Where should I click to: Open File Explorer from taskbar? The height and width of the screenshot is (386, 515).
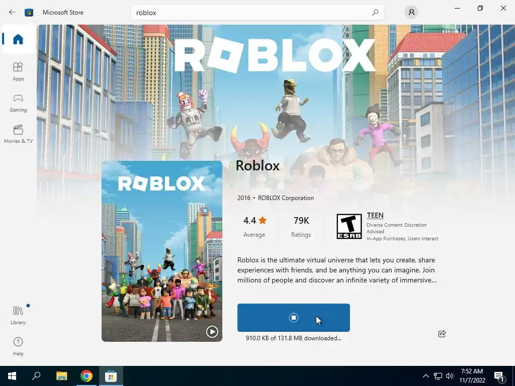click(x=62, y=376)
